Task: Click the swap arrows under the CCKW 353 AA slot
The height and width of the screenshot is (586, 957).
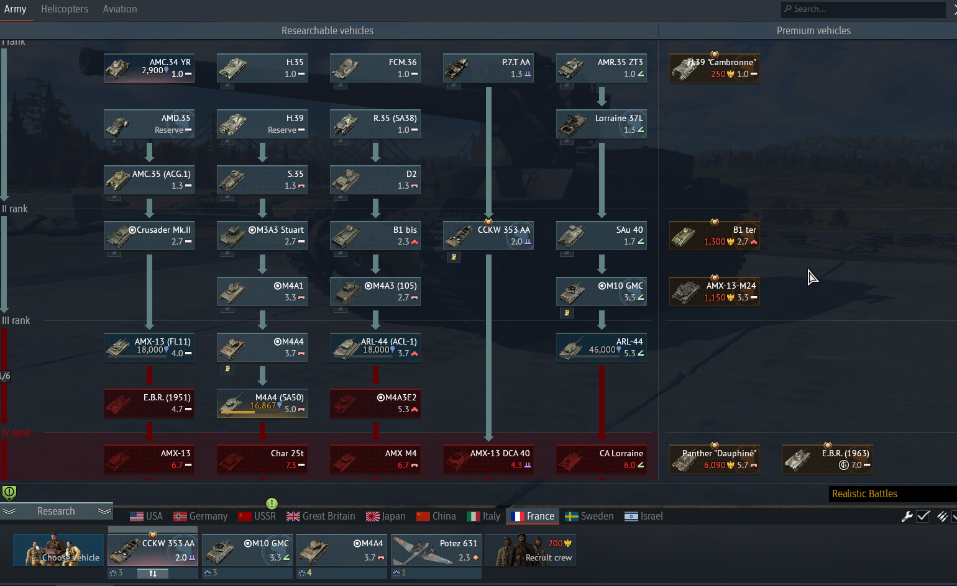Action: (153, 574)
